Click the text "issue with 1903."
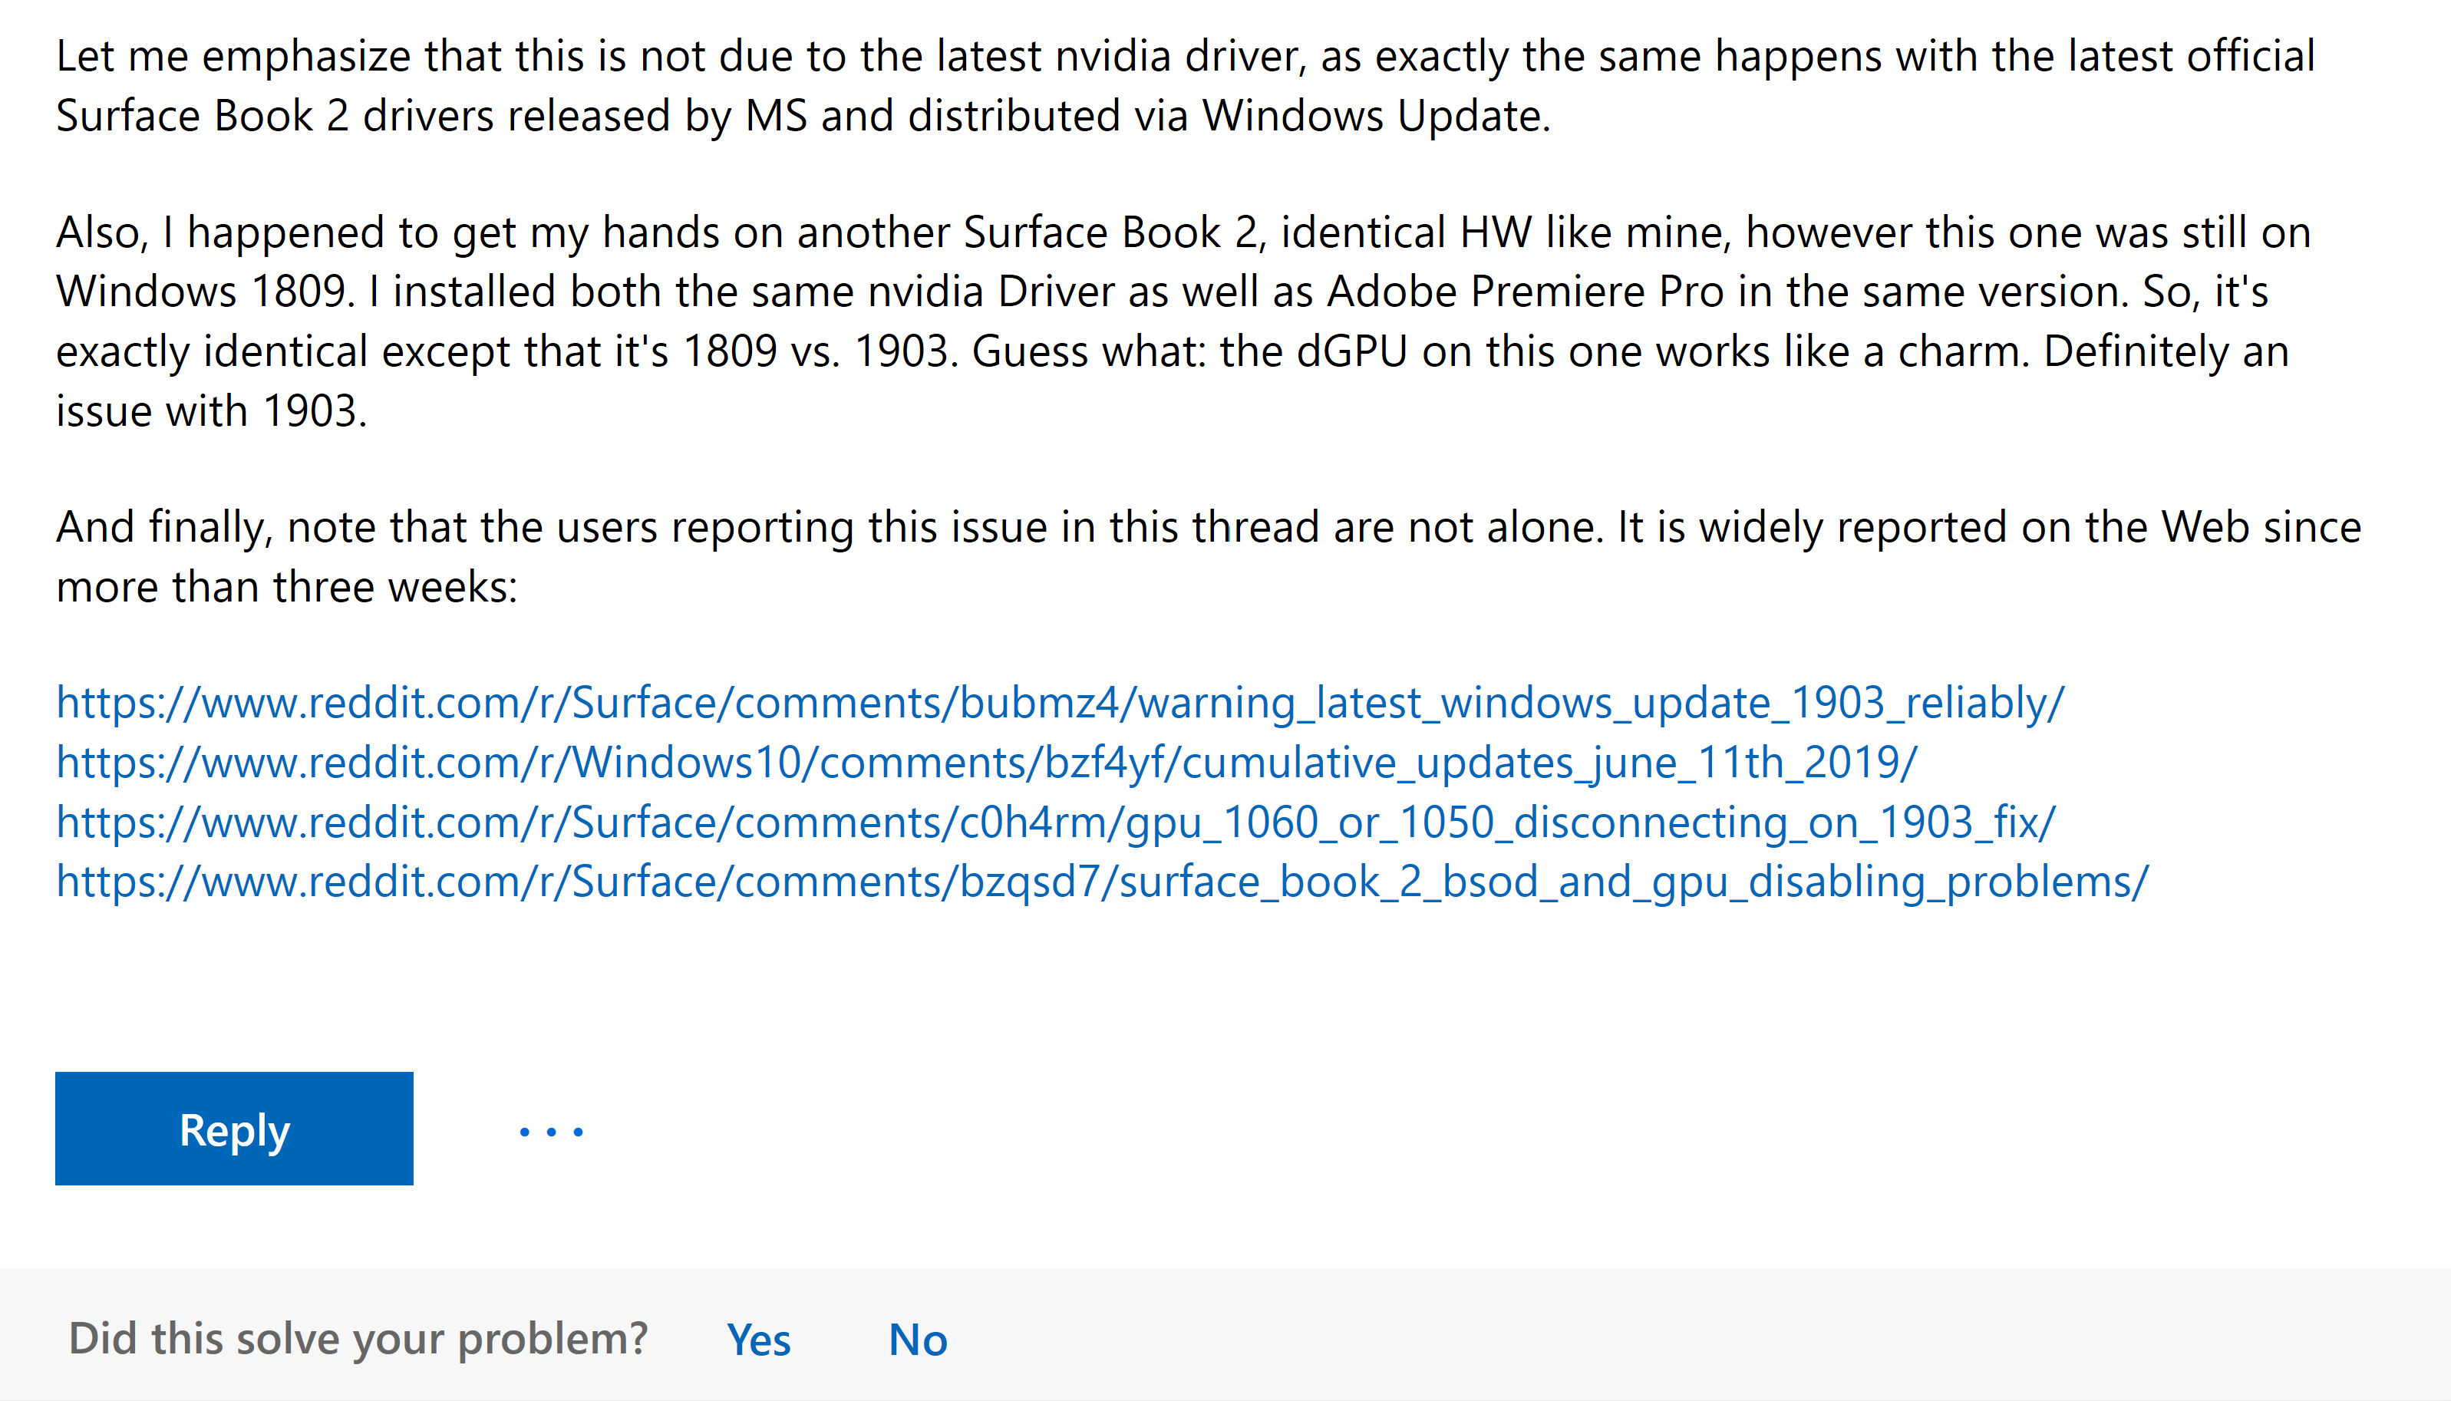This screenshot has width=2451, height=1401. 212,412
